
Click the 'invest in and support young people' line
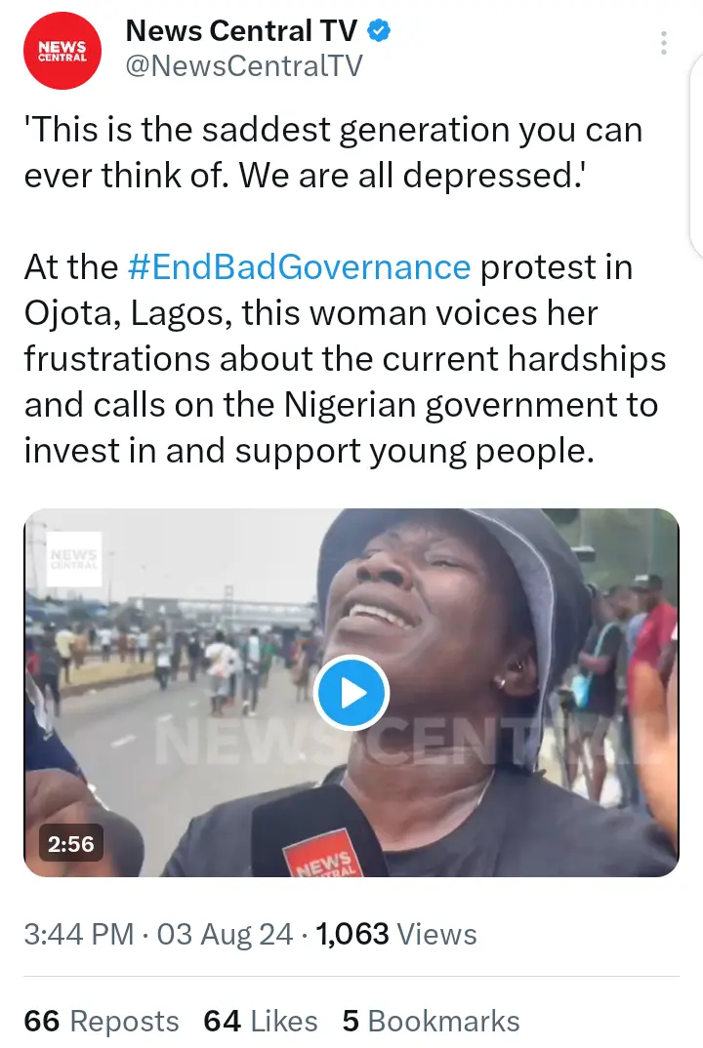click(309, 451)
